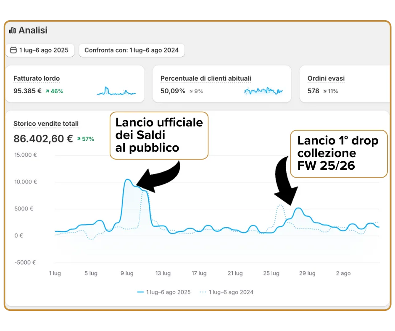Click the green 46% increase indicator

54,91
